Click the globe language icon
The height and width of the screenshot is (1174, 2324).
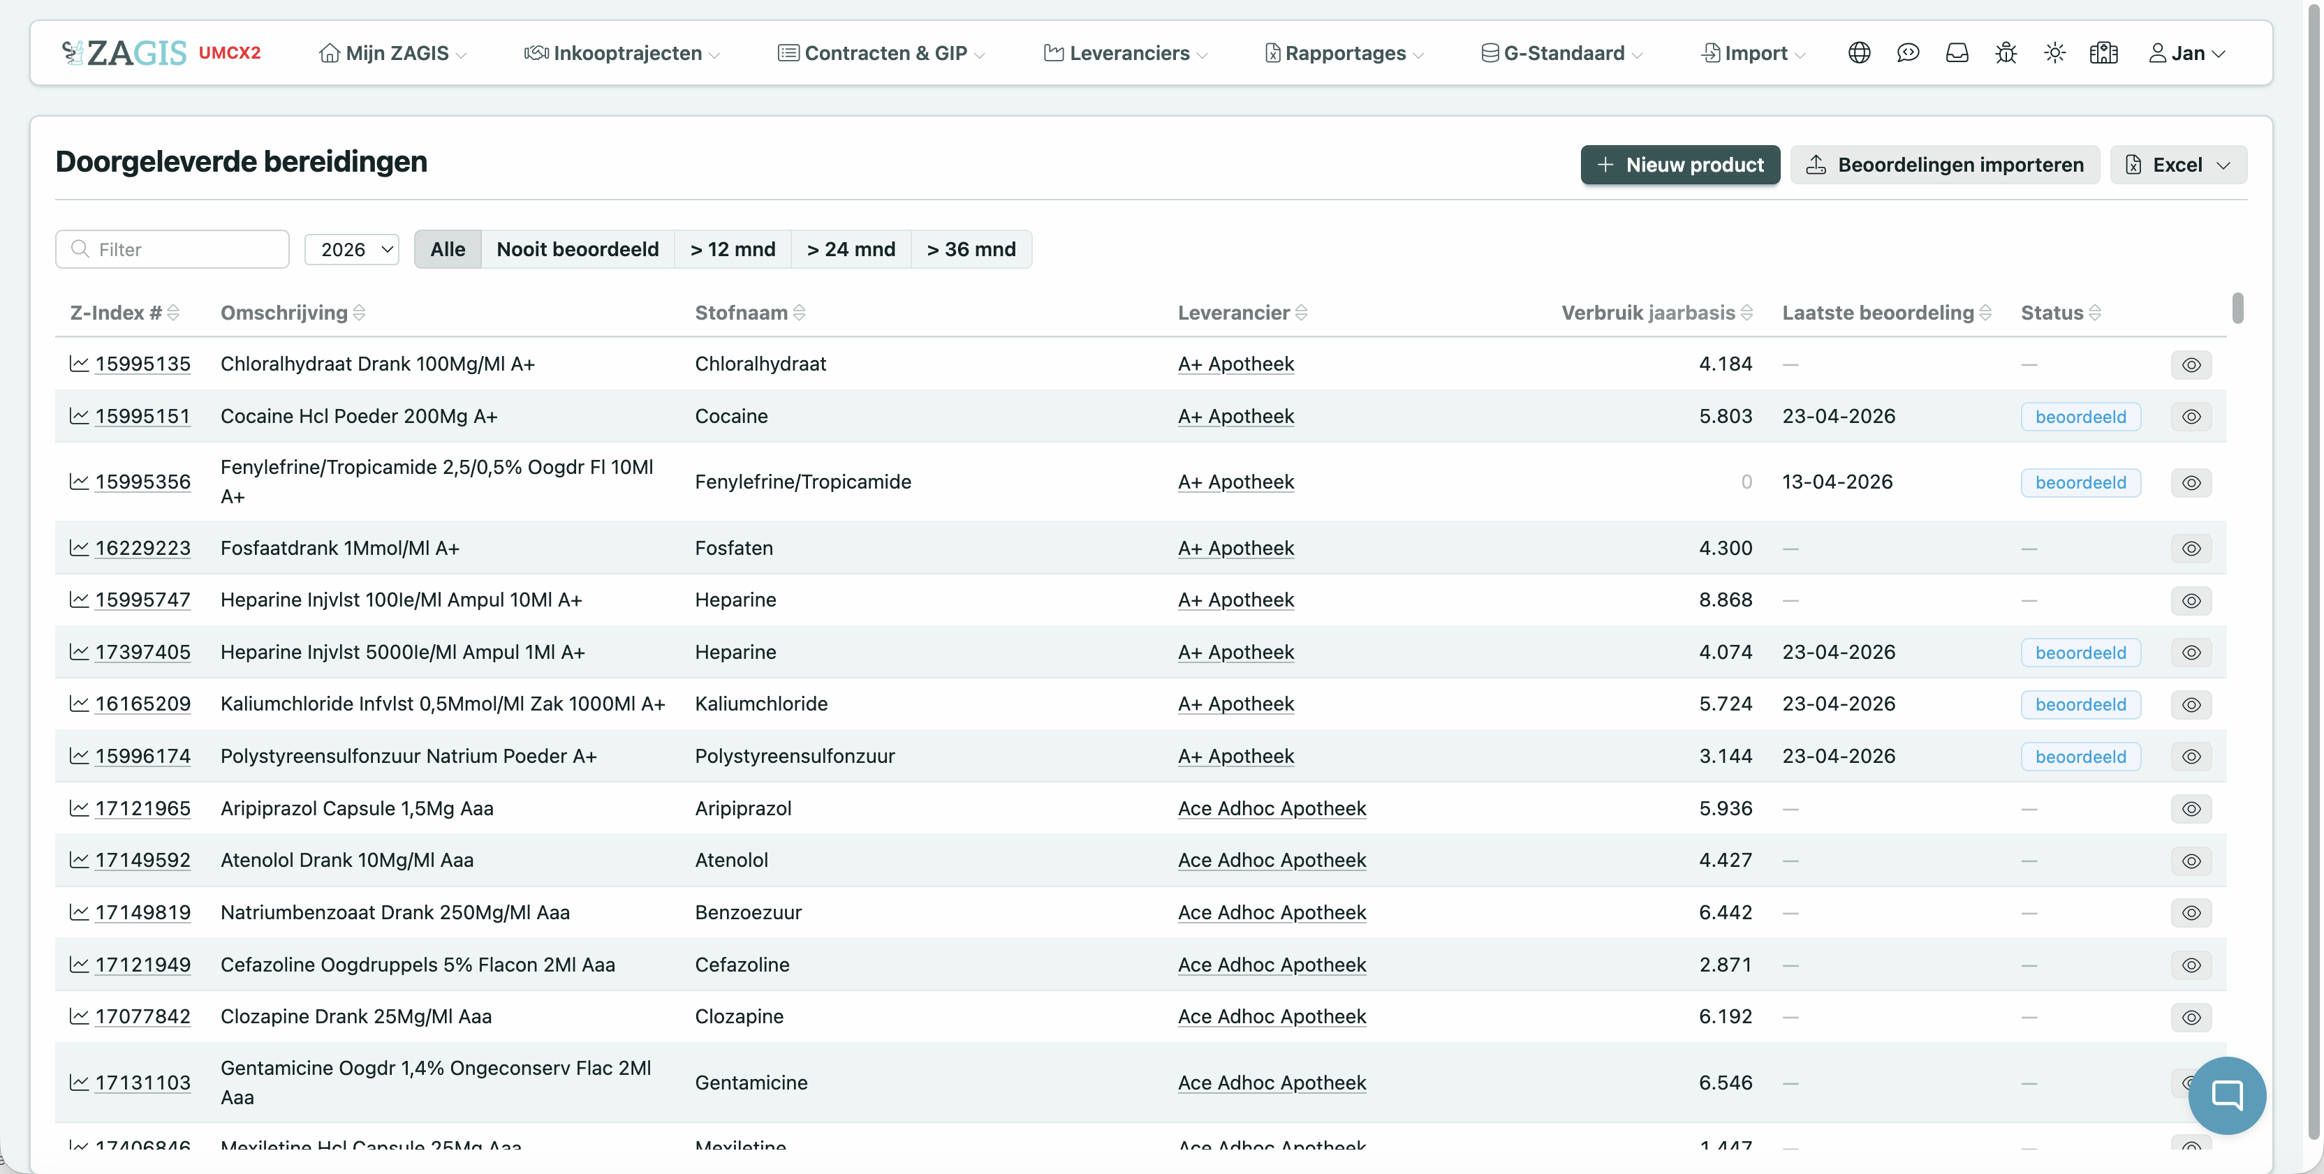coord(1858,53)
